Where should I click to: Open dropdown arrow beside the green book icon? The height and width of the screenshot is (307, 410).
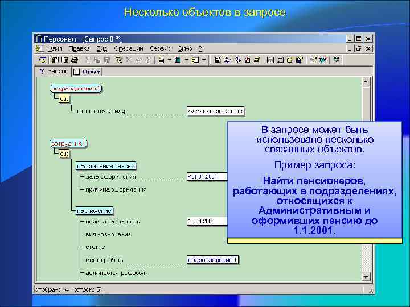click(x=187, y=60)
